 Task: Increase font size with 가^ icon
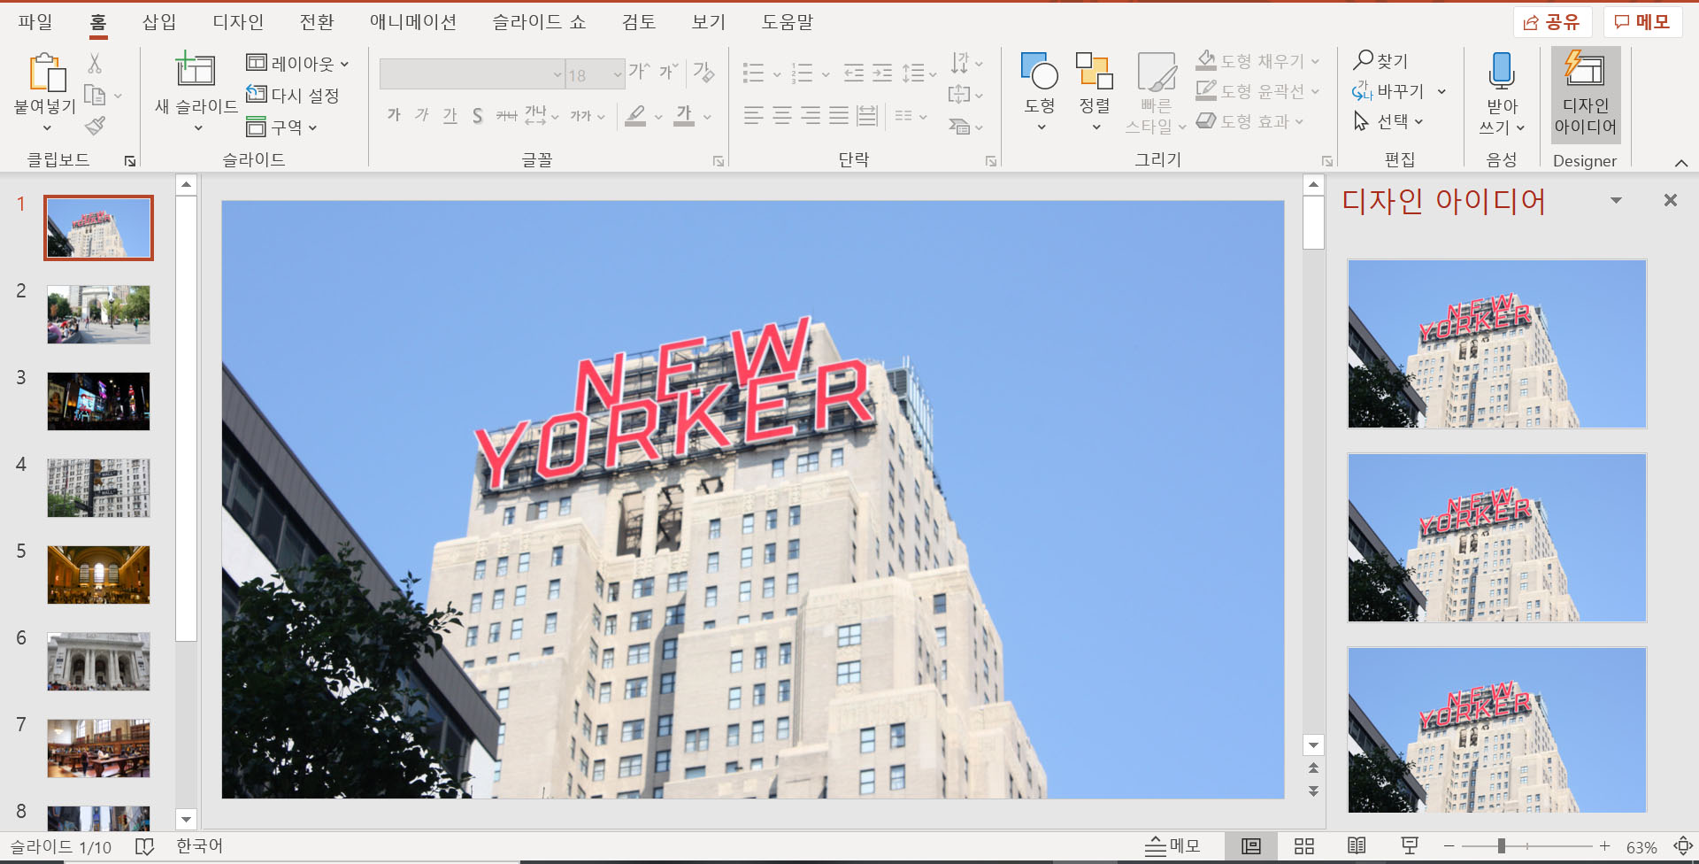(639, 73)
